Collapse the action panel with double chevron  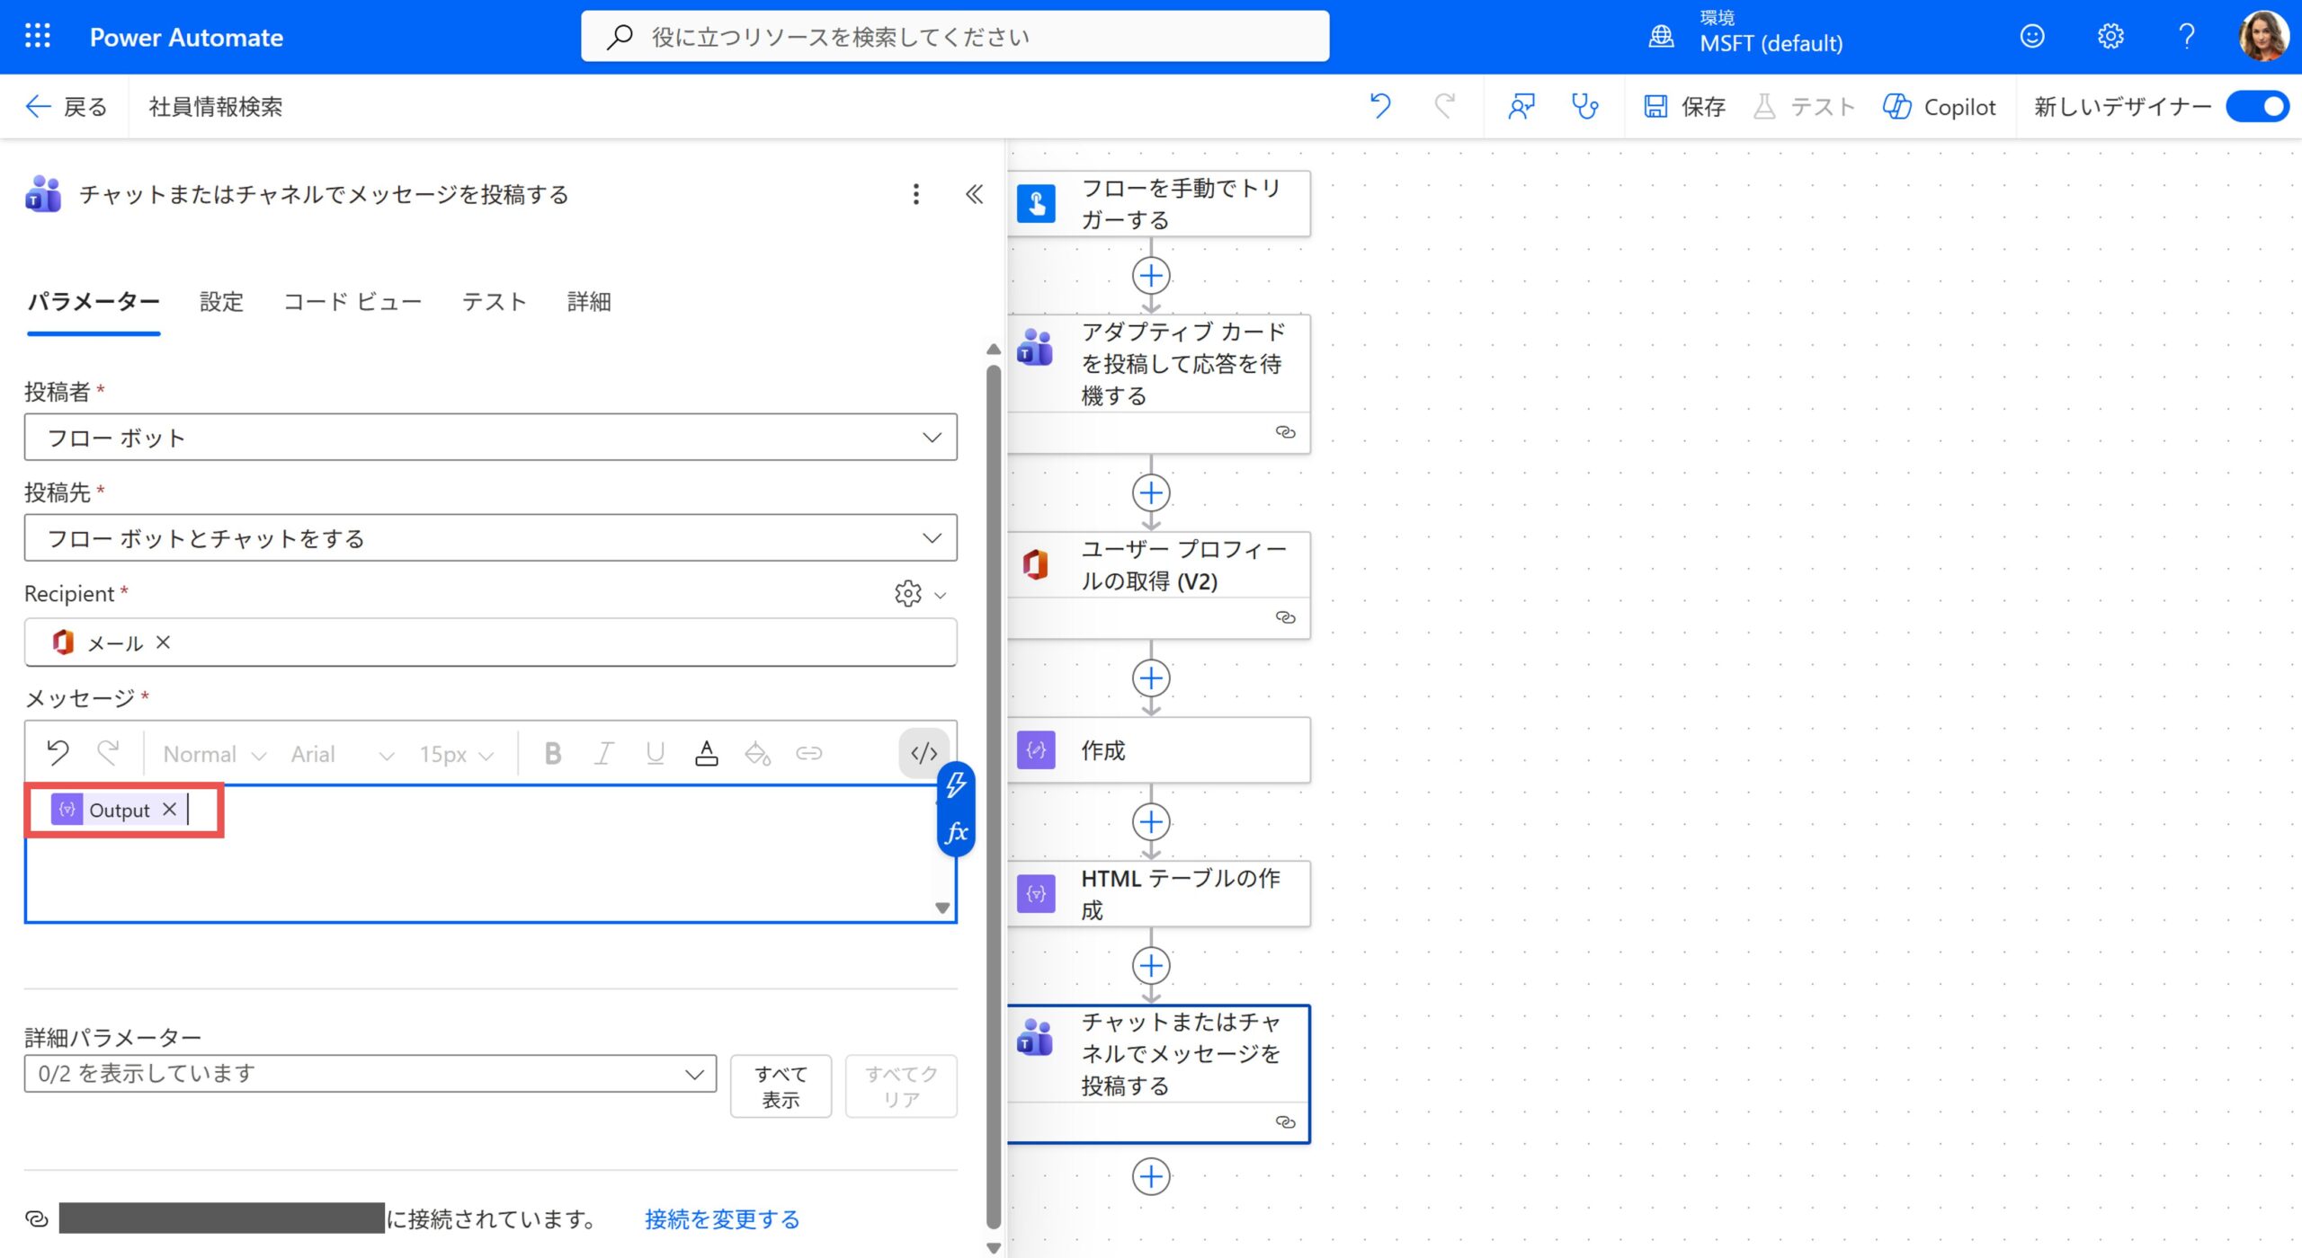[x=974, y=194]
